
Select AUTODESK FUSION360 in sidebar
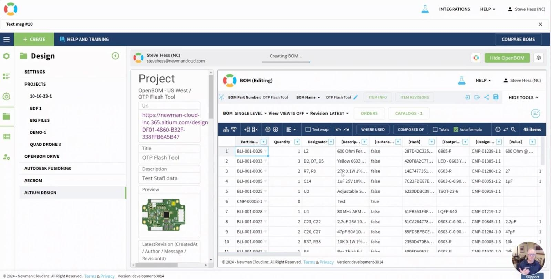(48, 168)
